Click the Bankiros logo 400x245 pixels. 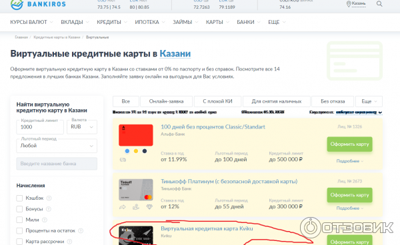(x=38, y=5)
